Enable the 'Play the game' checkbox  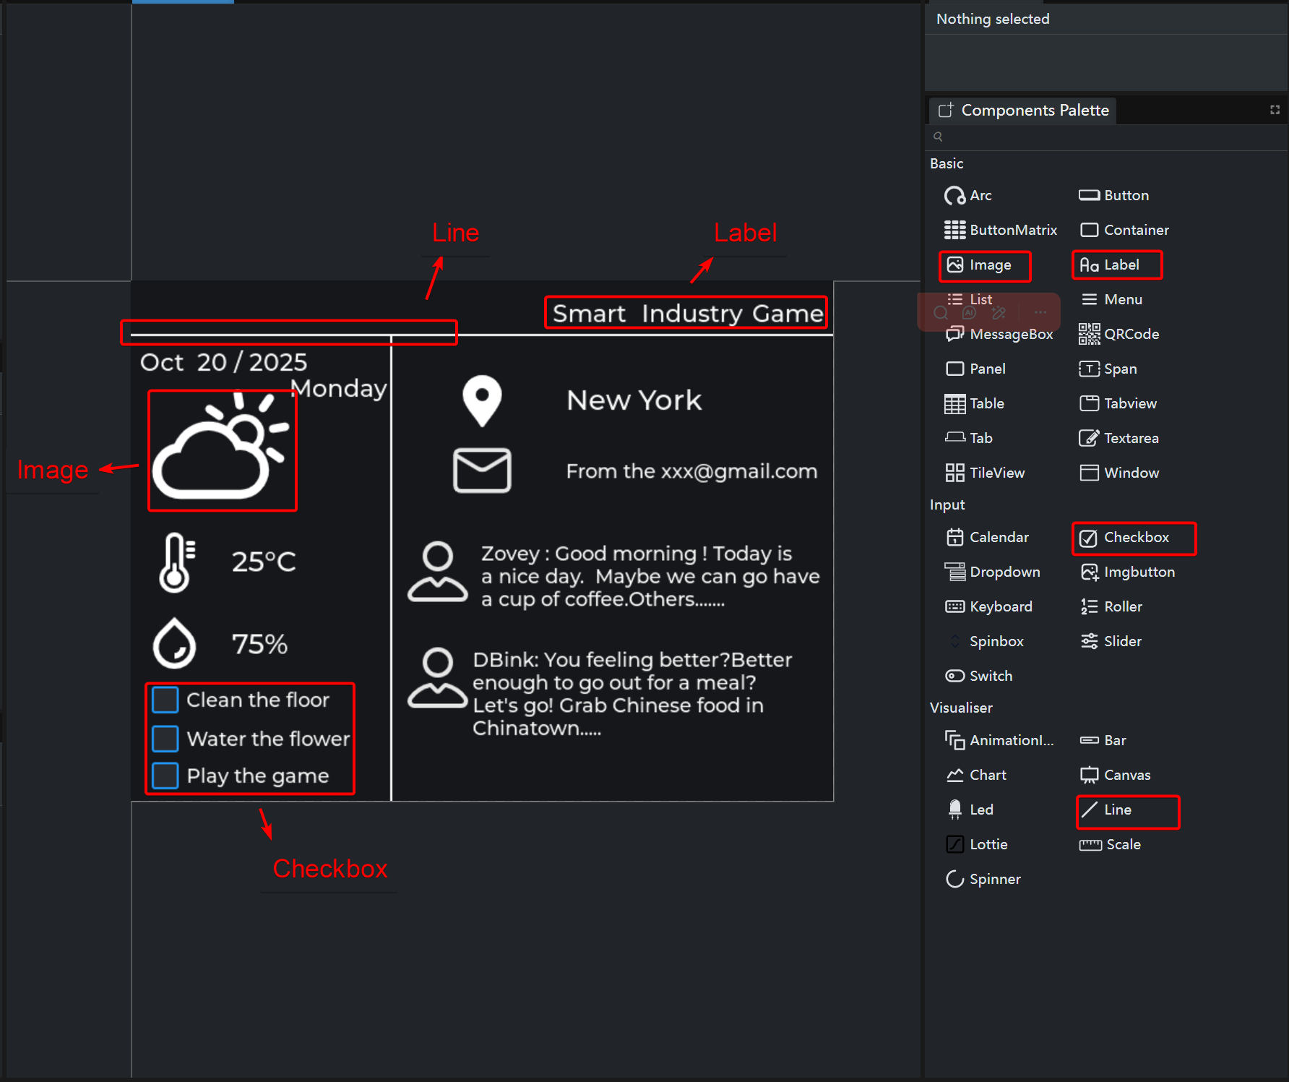point(165,776)
